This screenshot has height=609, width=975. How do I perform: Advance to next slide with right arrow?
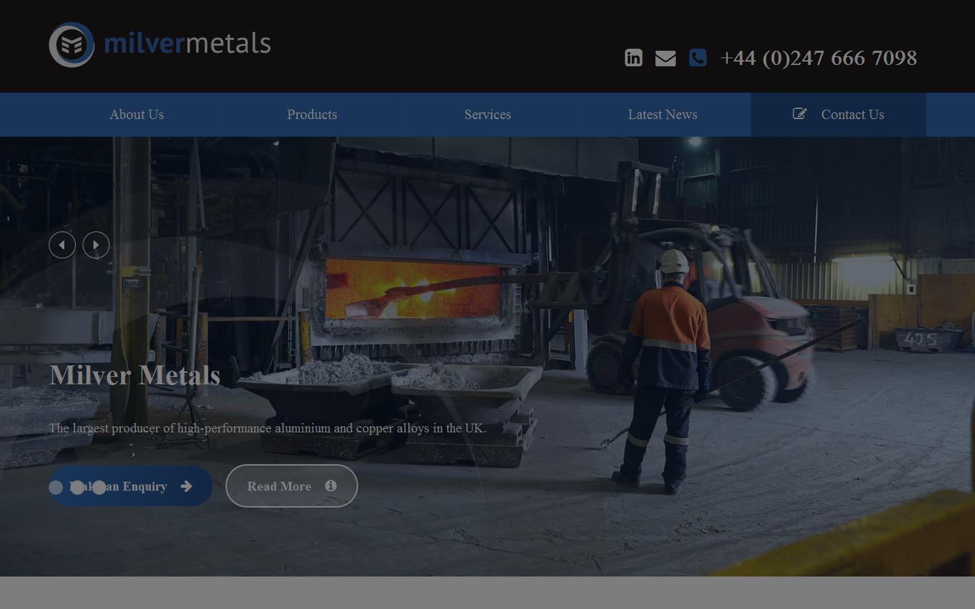click(x=96, y=245)
